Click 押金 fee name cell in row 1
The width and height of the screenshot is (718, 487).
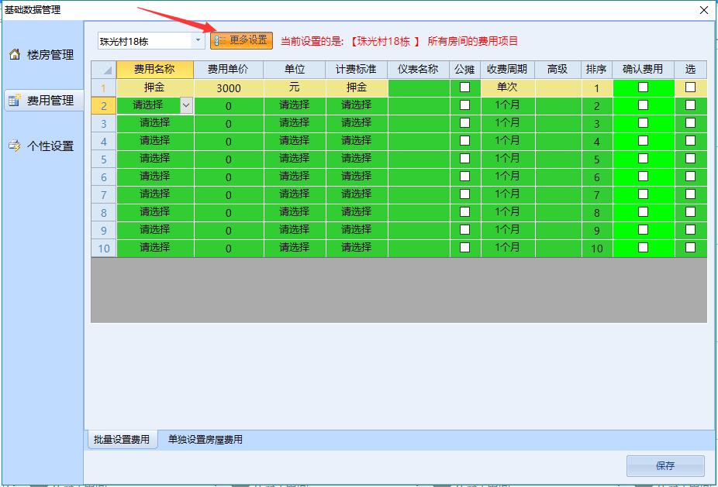[155, 87]
